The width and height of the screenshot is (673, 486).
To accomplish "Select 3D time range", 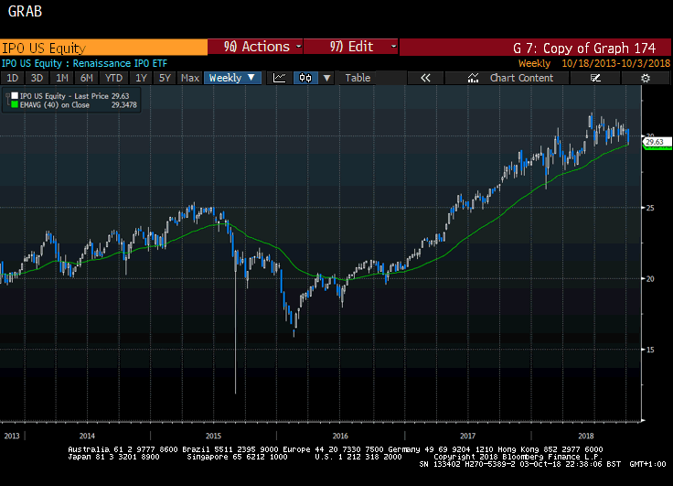I will click(x=37, y=78).
